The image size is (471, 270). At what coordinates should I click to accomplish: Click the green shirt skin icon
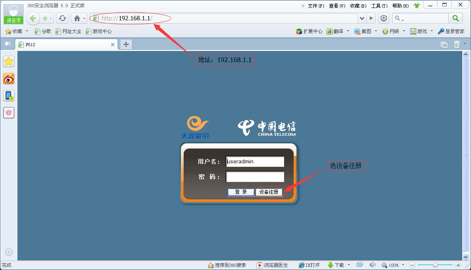coord(417,6)
